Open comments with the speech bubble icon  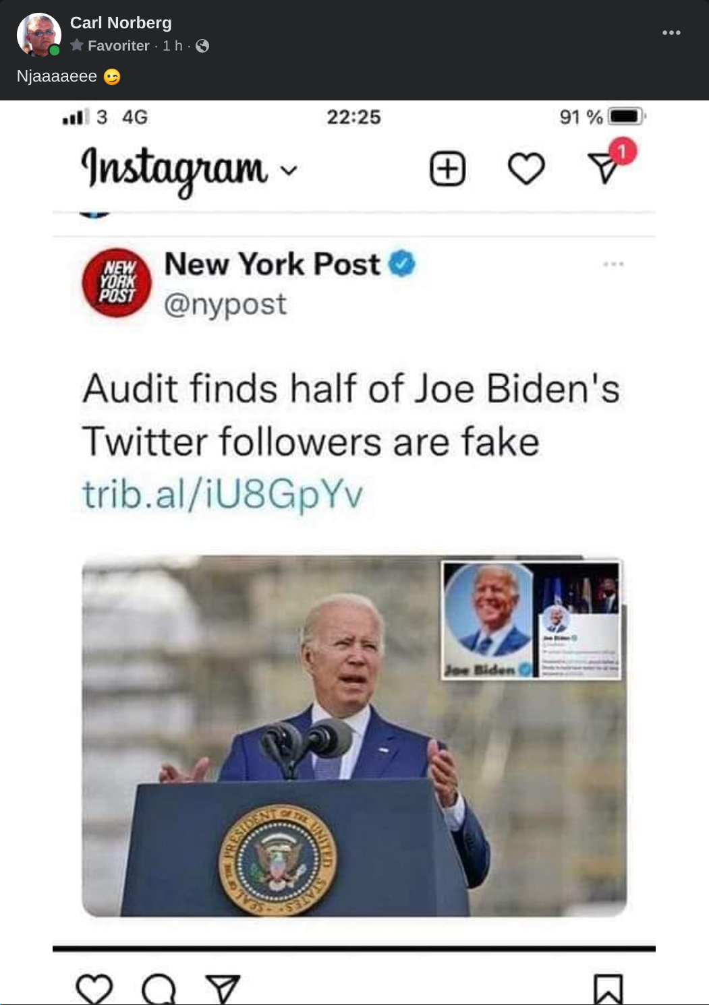pos(159,989)
